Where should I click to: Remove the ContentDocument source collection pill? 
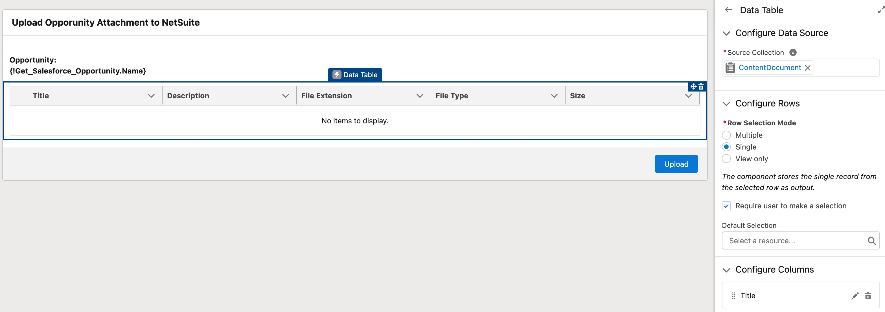[808, 68]
